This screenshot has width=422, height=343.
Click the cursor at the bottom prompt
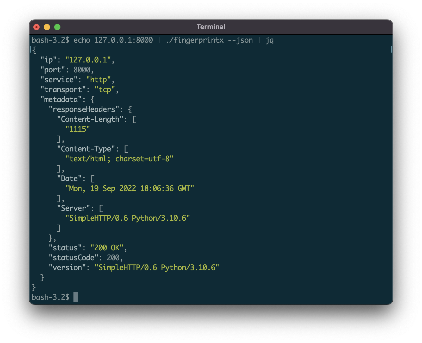pyautogui.click(x=76, y=297)
